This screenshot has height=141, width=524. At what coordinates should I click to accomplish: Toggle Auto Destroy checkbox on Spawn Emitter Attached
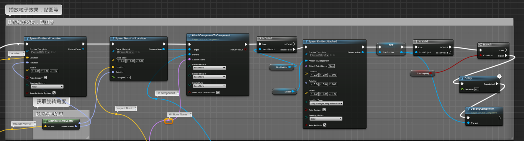[x=324, y=110]
